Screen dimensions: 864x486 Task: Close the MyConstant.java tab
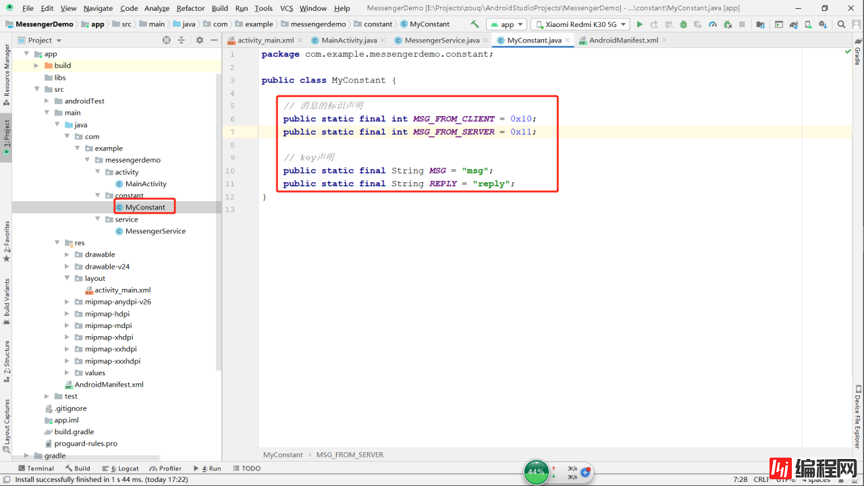[567, 40]
